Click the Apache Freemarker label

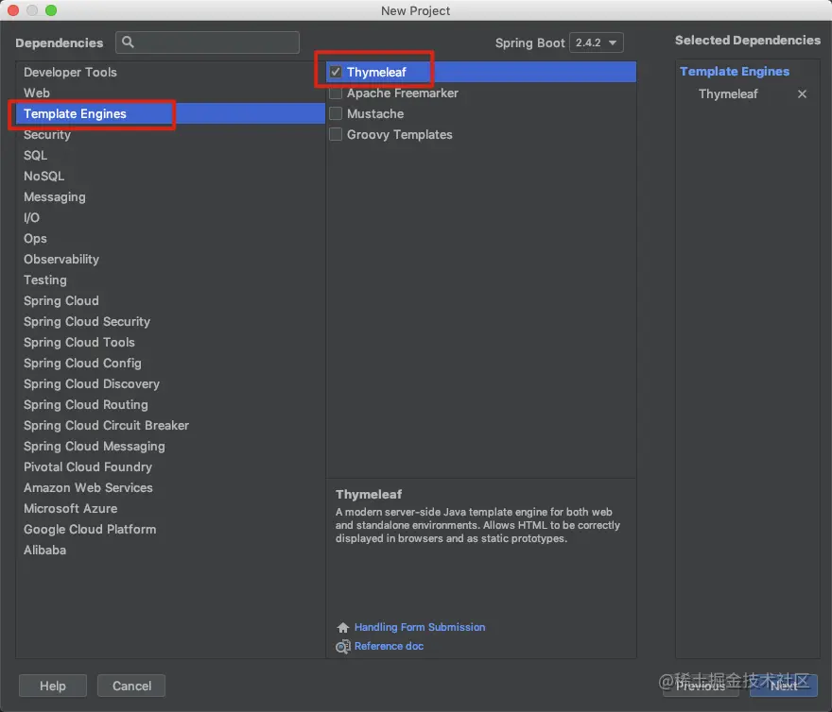[403, 93]
